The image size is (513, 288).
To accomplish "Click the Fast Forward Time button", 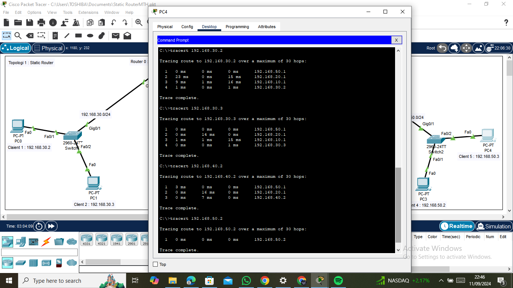I will (x=51, y=226).
